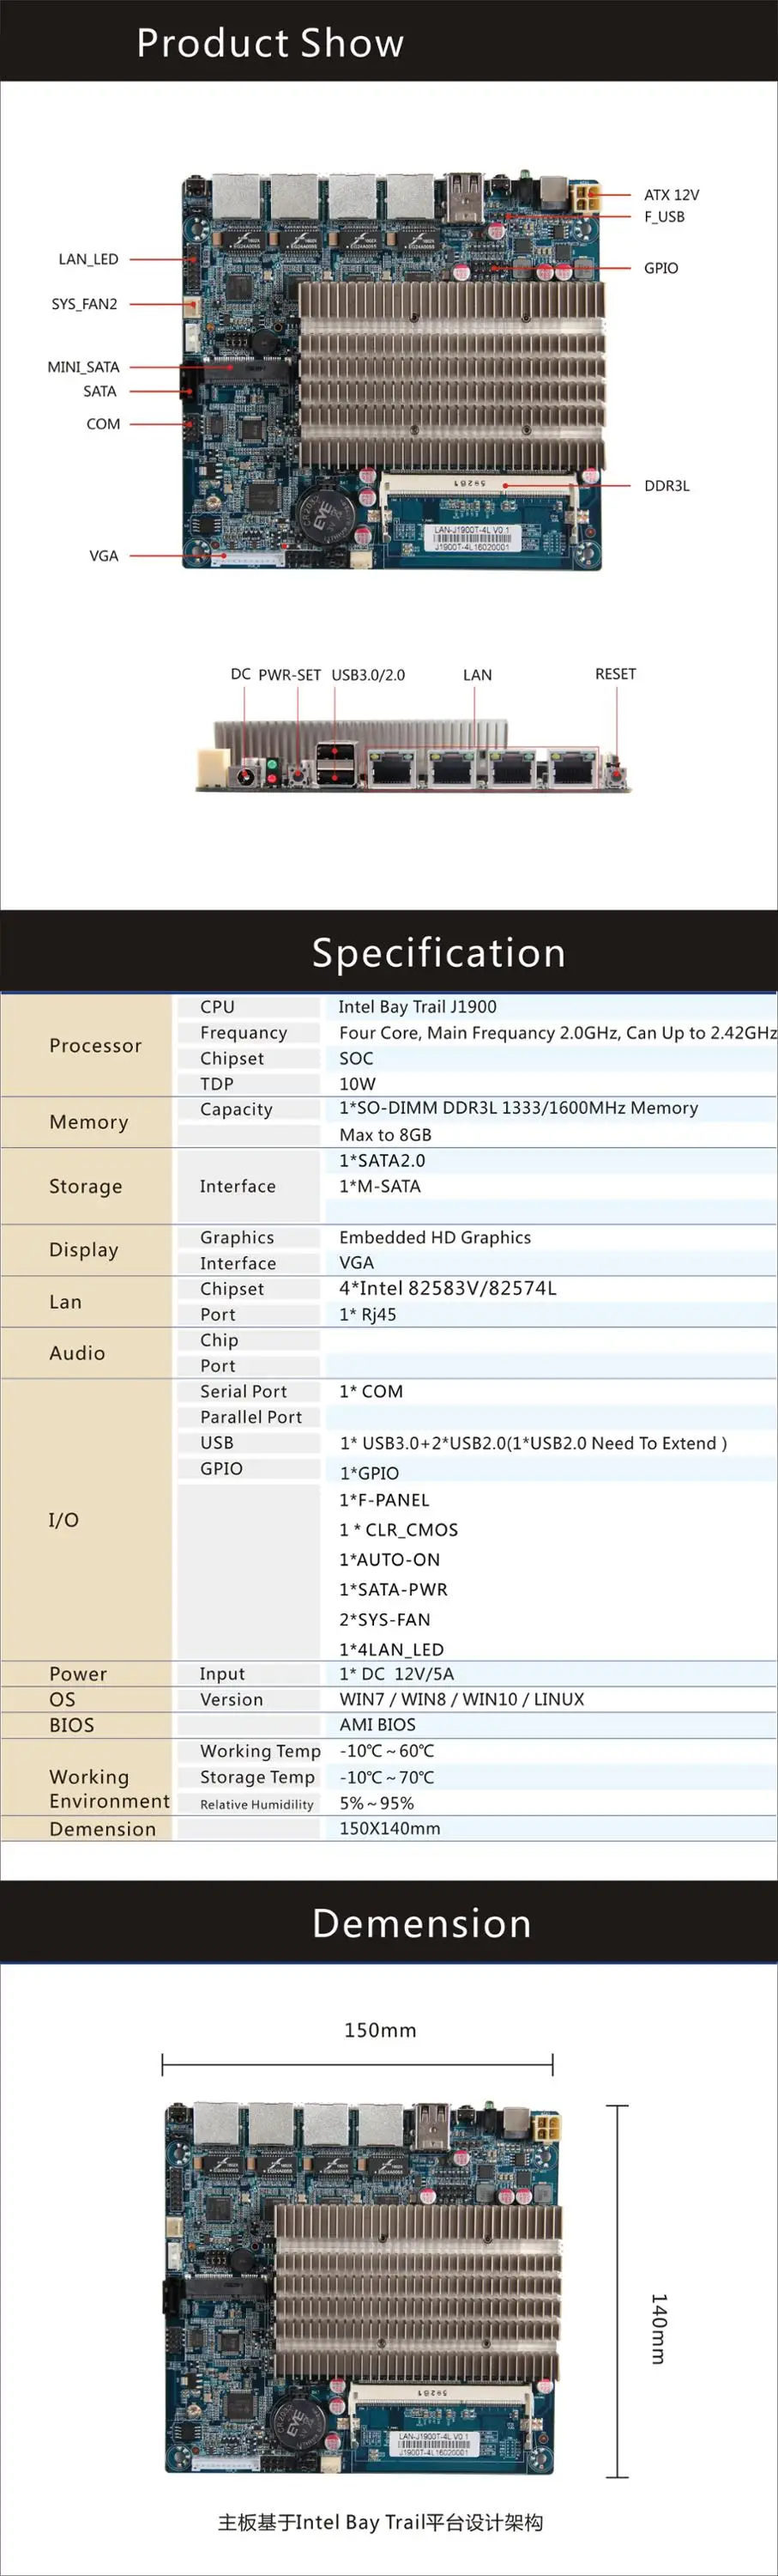Click the LAN_LED callout label

[87, 259]
